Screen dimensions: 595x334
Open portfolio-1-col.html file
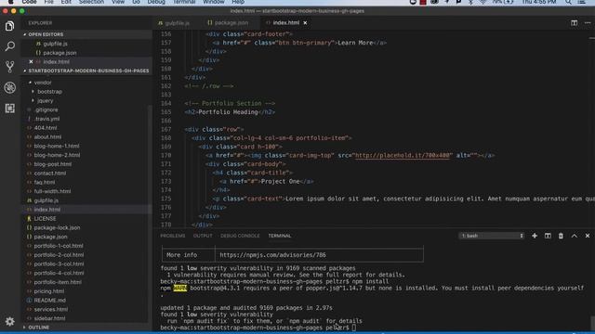[x=59, y=246]
